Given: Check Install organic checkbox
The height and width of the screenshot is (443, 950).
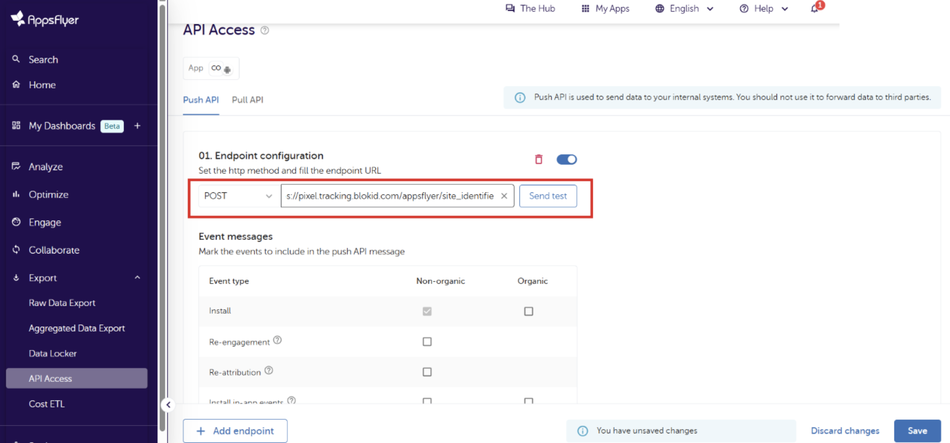Looking at the screenshot, I should click(x=528, y=311).
